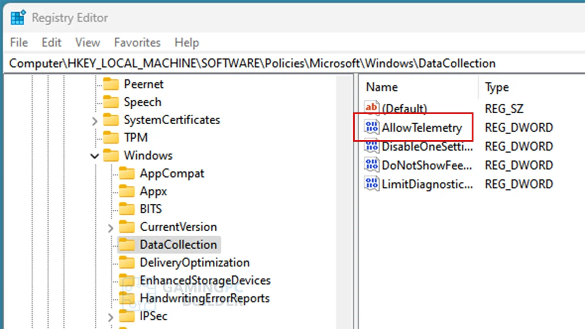This screenshot has width=585, height=329.
Task: Select the Appx folder icon
Action: [127, 191]
